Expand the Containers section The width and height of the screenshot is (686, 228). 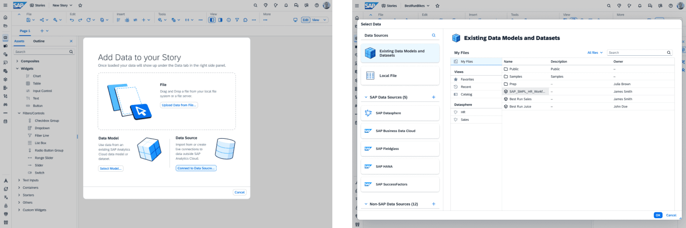(19, 188)
